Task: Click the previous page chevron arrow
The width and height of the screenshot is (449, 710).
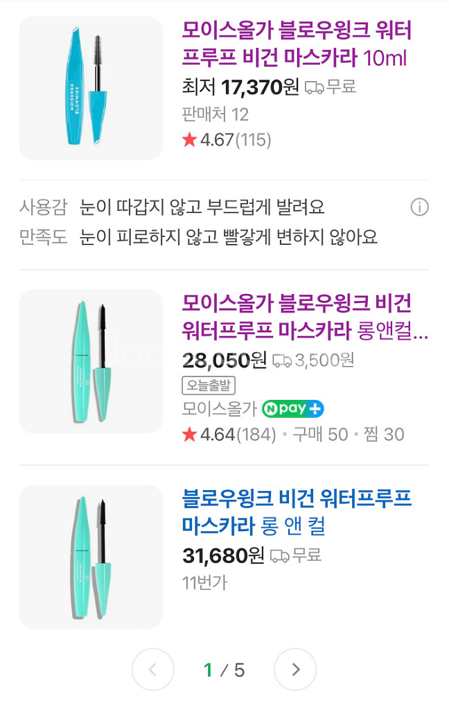Action: click(152, 670)
